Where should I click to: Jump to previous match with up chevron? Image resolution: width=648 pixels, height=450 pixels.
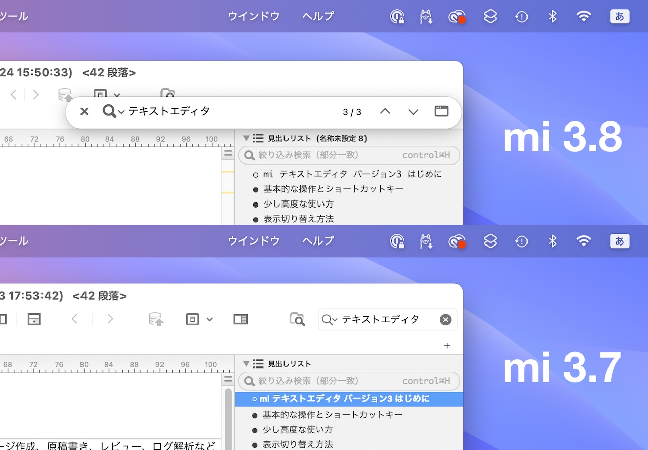click(x=385, y=111)
